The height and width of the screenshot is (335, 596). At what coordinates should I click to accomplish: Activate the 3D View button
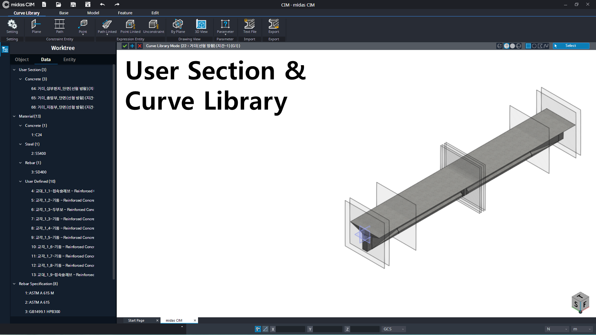tap(201, 26)
